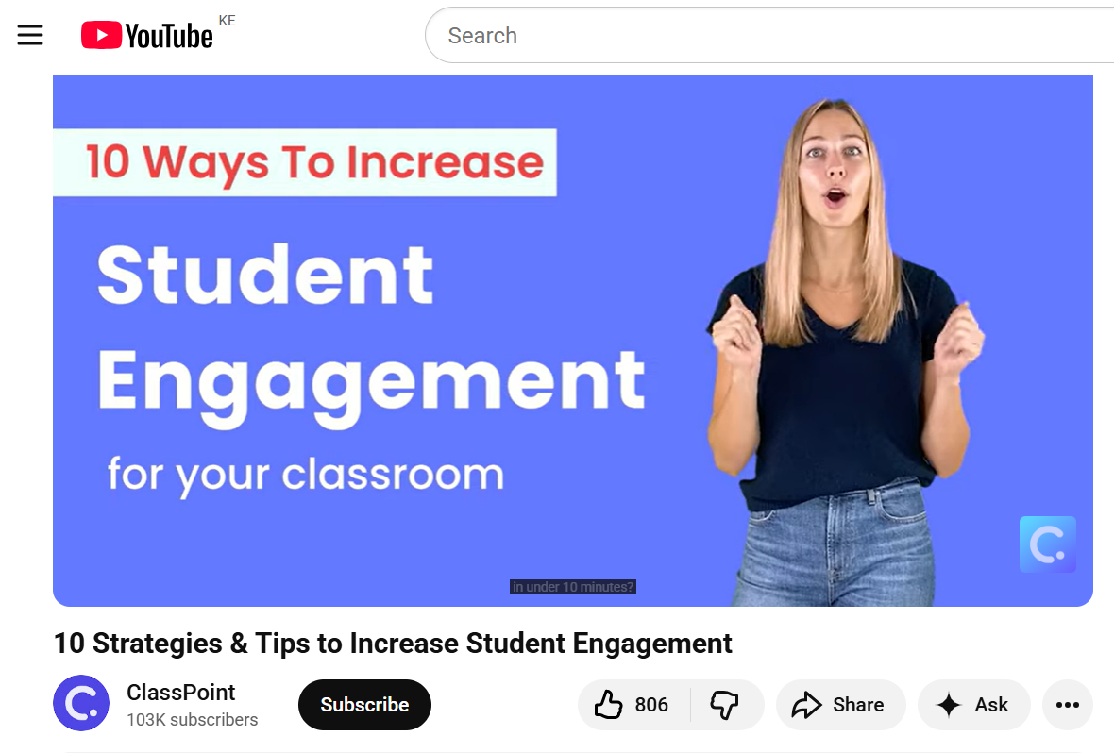Focus the YouTube Search field
Image resolution: width=1114 pixels, height=753 pixels.
755,36
